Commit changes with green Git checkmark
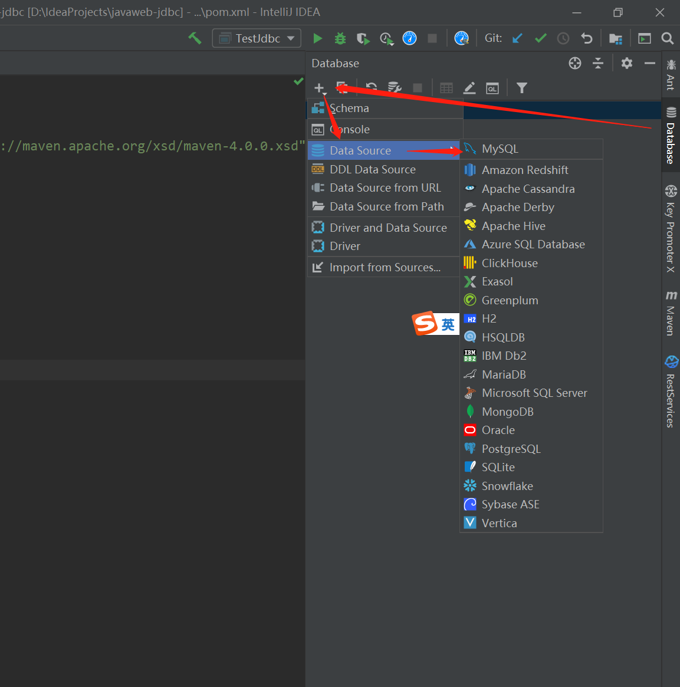This screenshot has height=687, width=680. coord(541,38)
